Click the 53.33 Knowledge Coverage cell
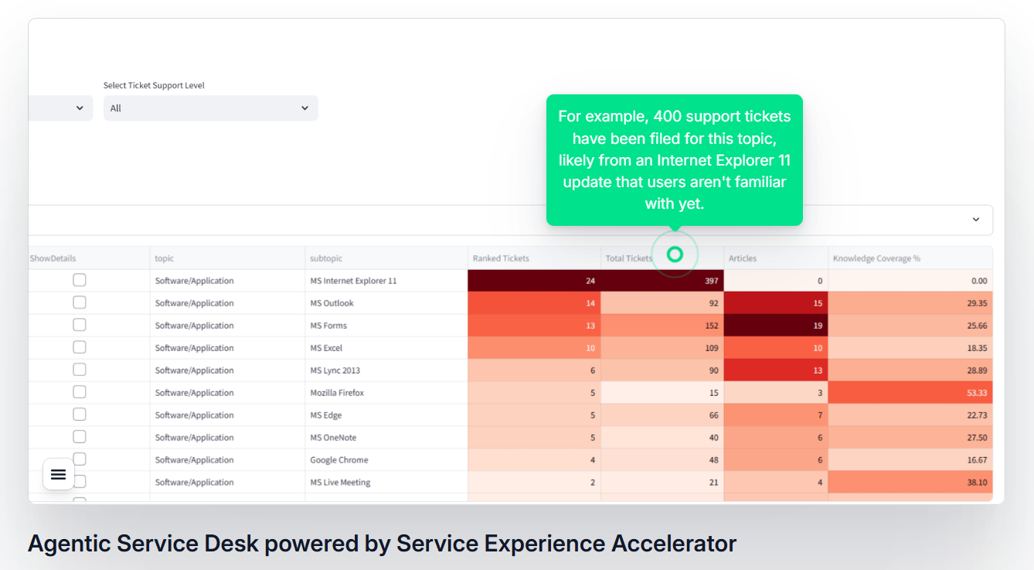Screen dimensions: 1034x570 (910, 393)
